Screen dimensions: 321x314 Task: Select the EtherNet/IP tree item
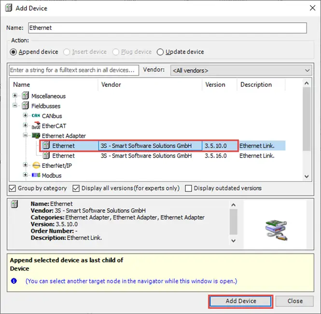56,165
